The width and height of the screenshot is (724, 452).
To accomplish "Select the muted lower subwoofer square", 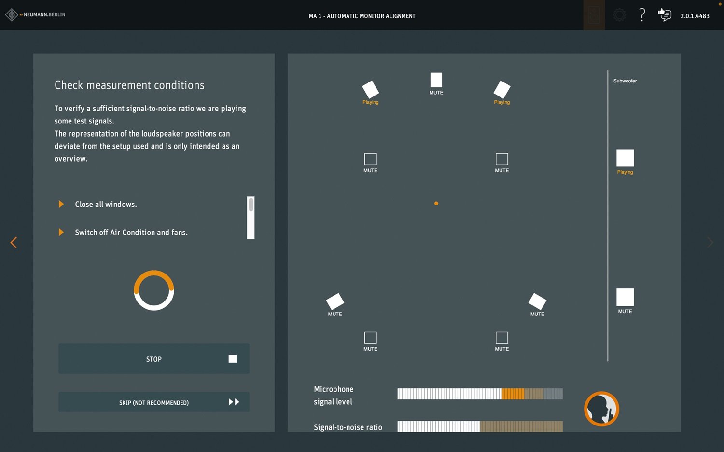I will point(625,297).
